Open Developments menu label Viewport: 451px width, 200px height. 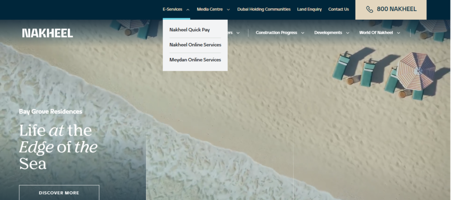(x=328, y=33)
